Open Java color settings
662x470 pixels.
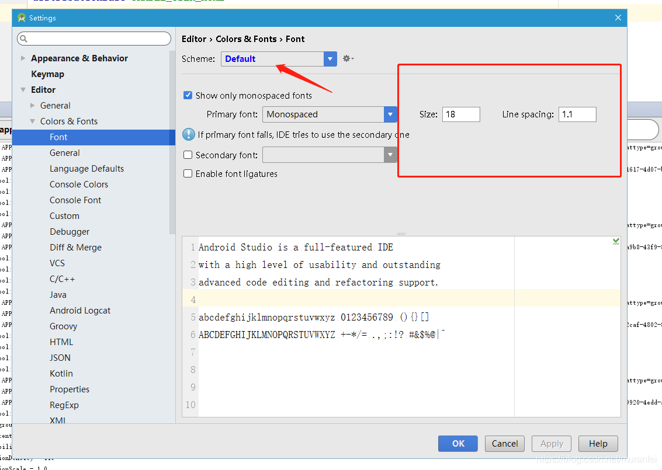[x=58, y=294]
